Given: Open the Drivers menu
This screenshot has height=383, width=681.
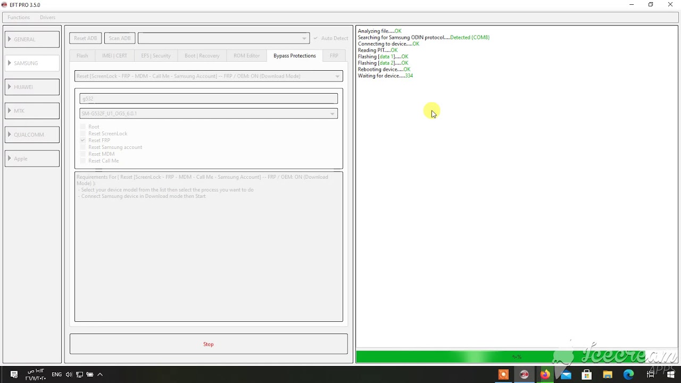Looking at the screenshot, I should click(47, 18).
